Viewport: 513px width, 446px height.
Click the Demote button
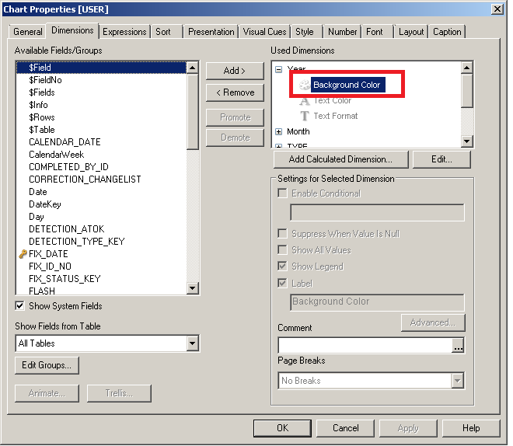coord(235,138)
